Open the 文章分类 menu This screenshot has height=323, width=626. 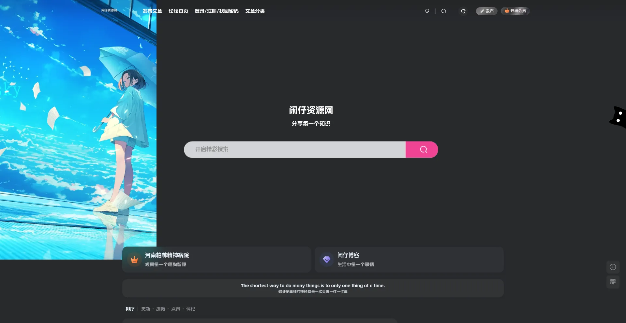pos(255,11)
